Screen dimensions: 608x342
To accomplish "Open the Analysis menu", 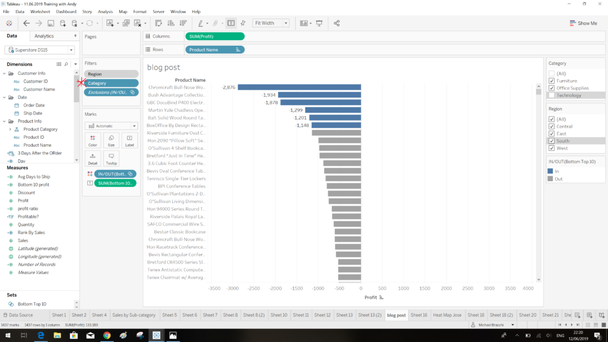I will click(x=105, y=11).
